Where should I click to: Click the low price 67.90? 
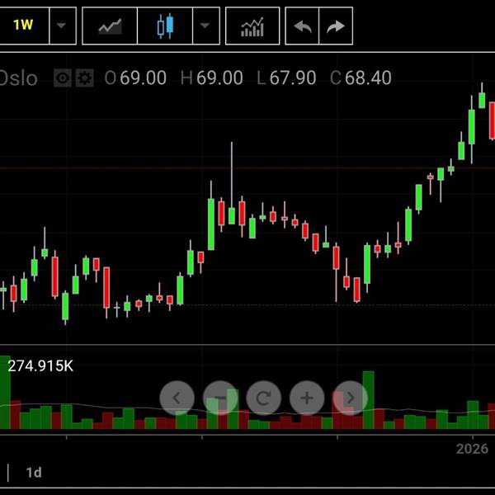(293, 78)
